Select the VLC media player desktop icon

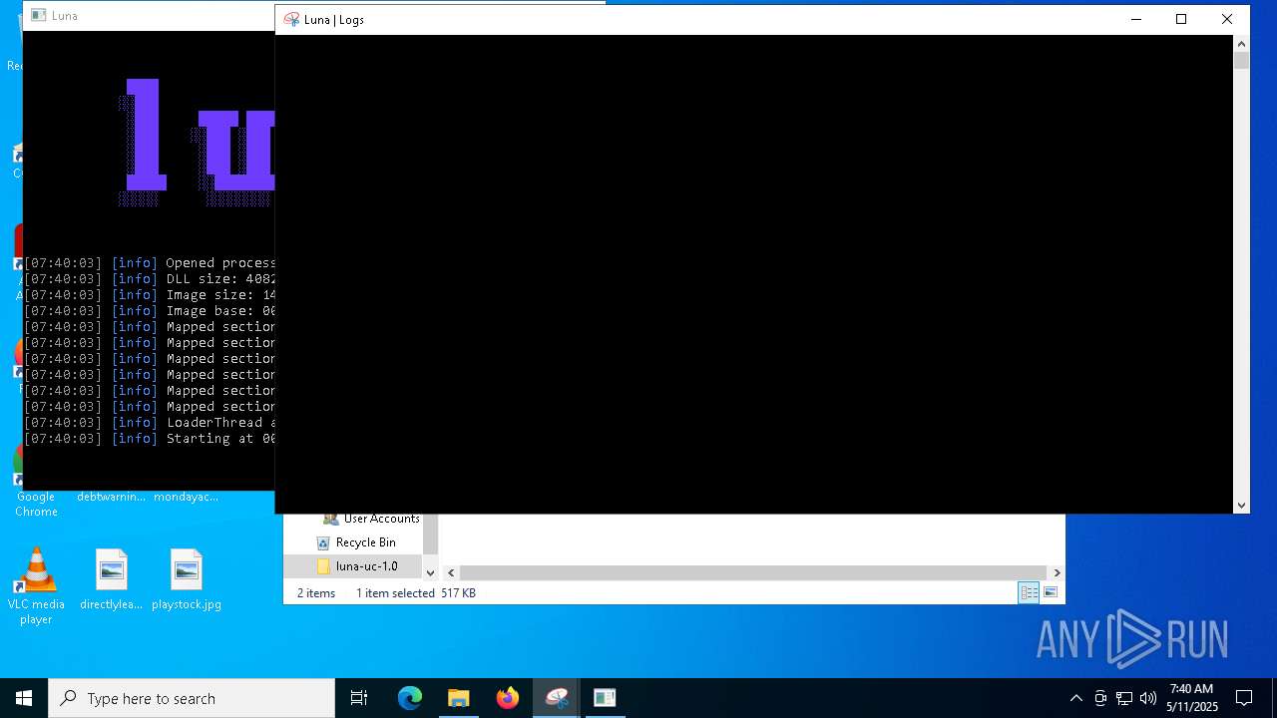(x=36, y=586)
